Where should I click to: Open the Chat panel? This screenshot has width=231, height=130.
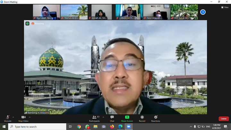112,118
